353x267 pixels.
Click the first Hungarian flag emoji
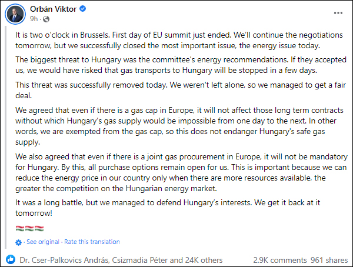pos(19,228)
